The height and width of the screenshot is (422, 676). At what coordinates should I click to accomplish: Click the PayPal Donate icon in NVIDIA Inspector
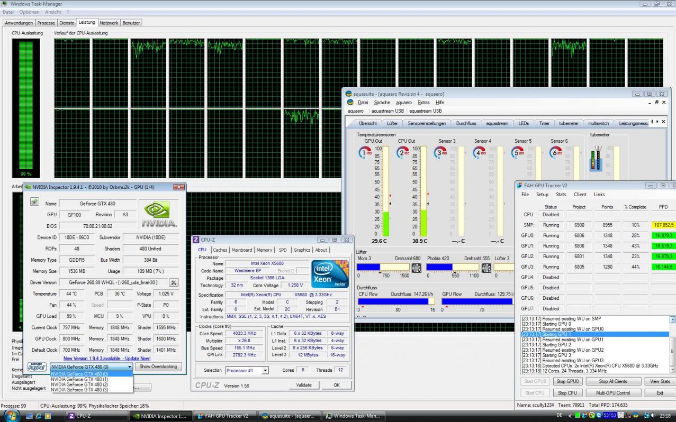[37, 366]
